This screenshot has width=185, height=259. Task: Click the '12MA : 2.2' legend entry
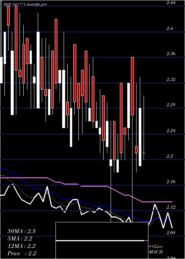coord(21,246)
